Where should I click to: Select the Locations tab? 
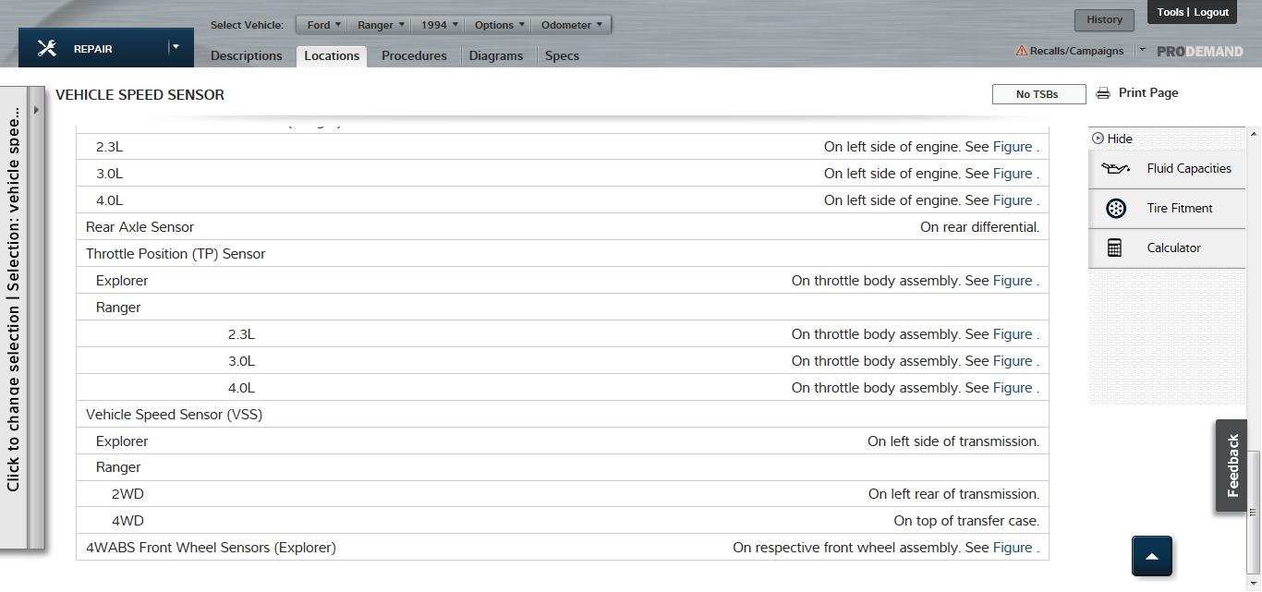pyautogui.click(x=332, y=55)
